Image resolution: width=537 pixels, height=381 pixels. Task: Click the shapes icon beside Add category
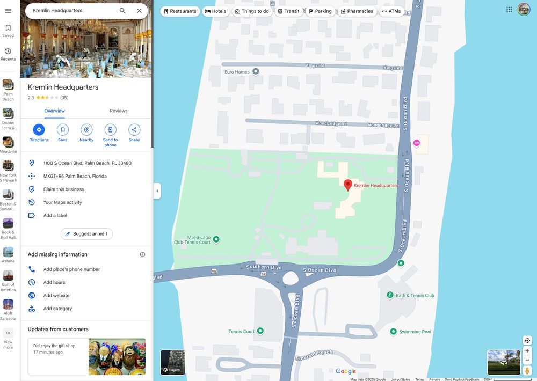[32, 309]
